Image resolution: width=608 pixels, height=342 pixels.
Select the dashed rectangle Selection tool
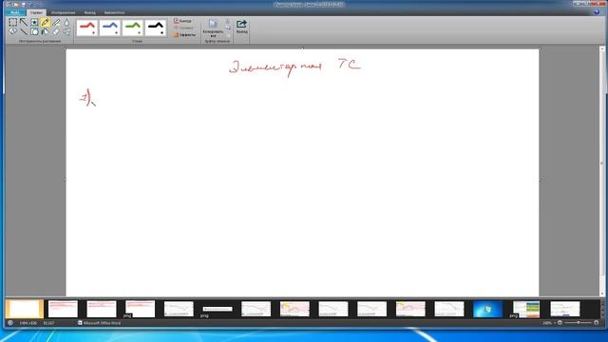pyautogui.click(x=12, y=23)
